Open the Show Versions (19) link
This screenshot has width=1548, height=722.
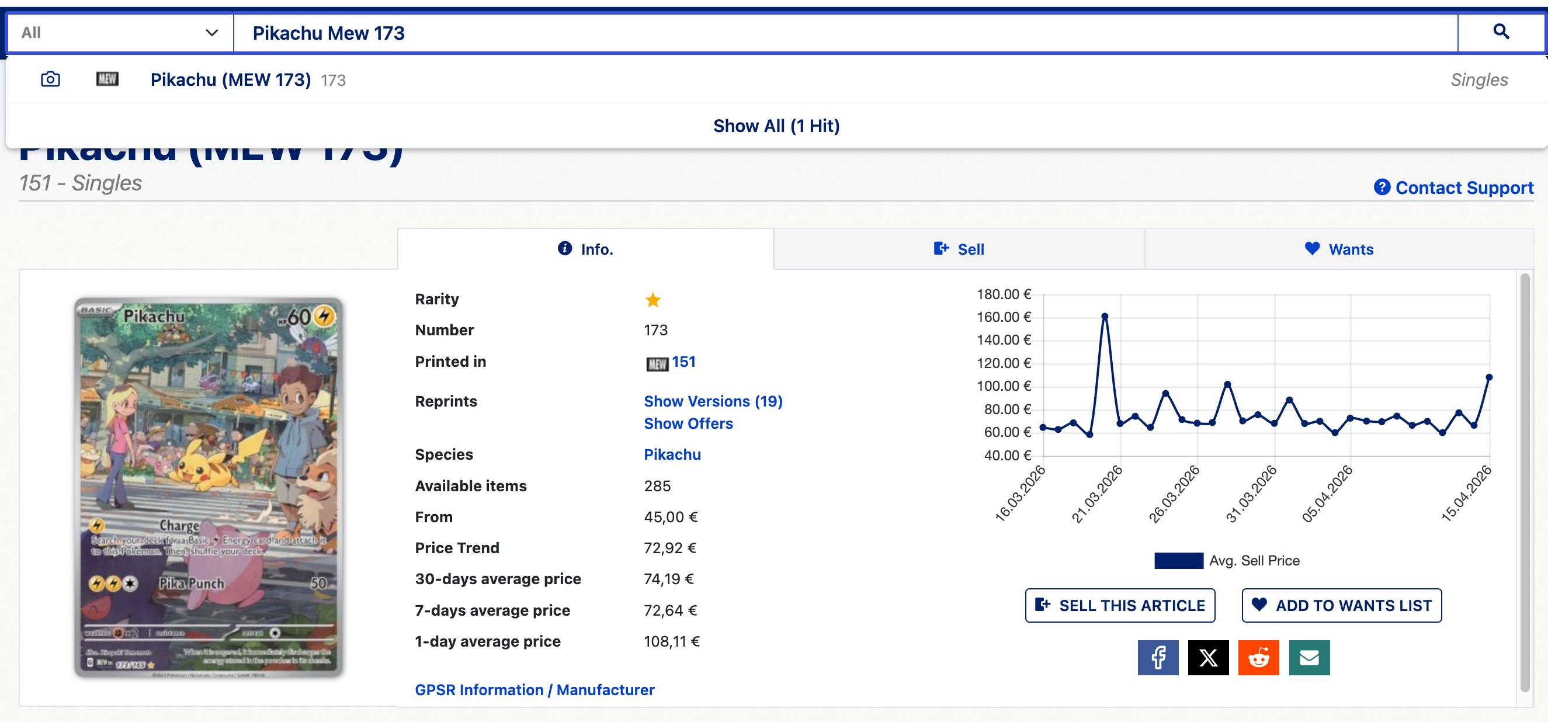713,401
